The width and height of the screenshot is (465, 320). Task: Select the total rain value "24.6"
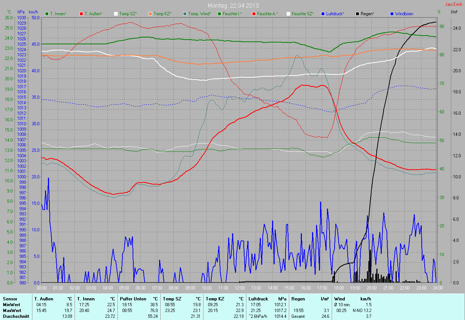coord(325,316)
